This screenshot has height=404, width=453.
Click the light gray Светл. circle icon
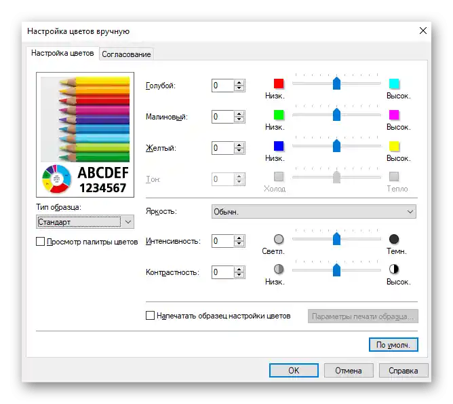point(279,239)
